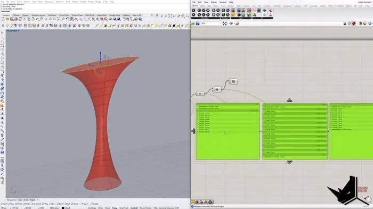Undo the last Rhino command
The image size is (373, 209).
coord(37,19)
